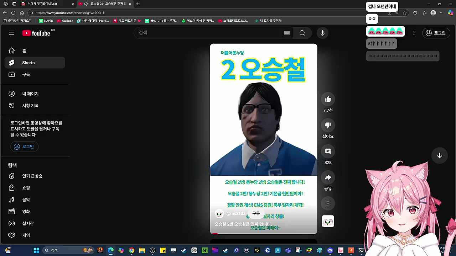This screenshot has height=256, width=456.
Task: Open the workspaces icon in browser
Action: tap(6, 4)
